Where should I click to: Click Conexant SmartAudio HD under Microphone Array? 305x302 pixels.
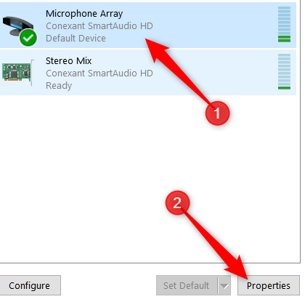(x=99, y=26)
